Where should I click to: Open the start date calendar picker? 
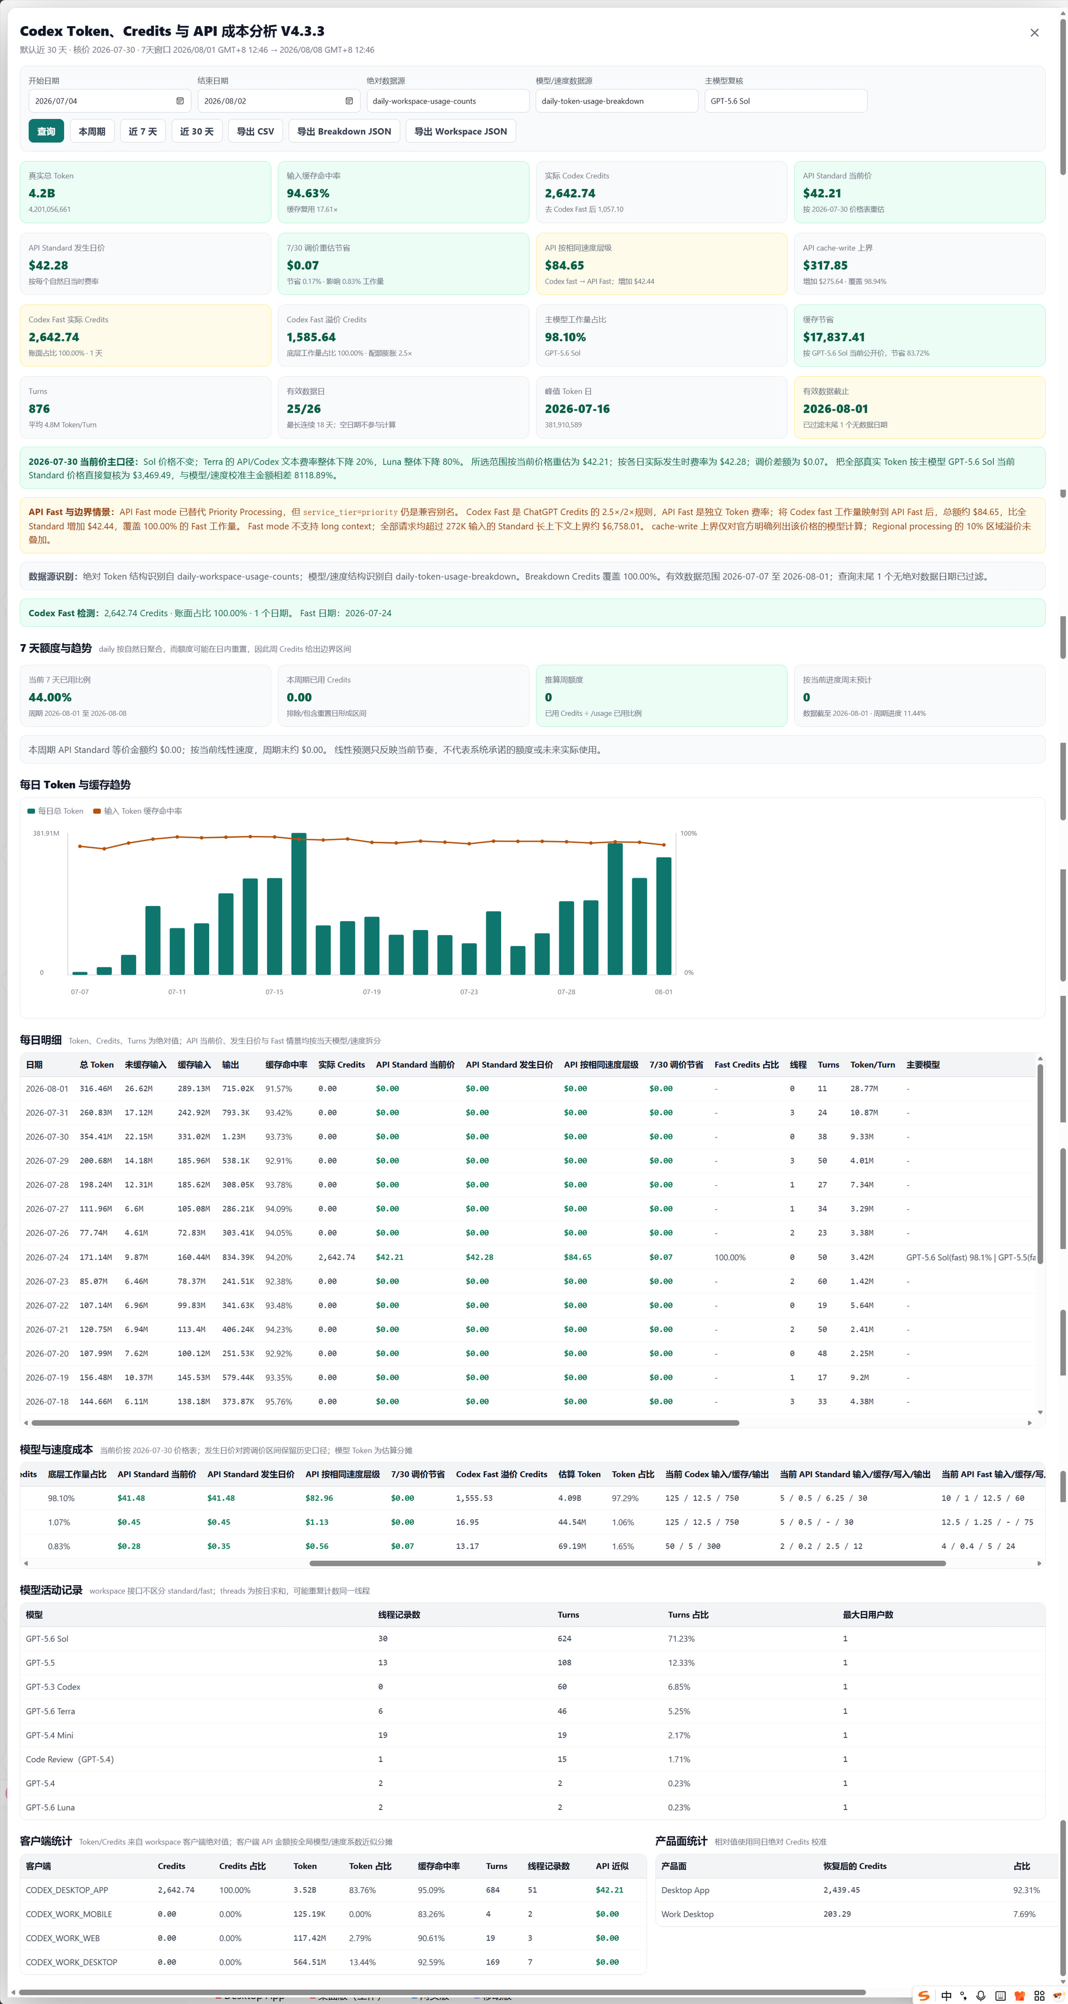click(180, 101)
